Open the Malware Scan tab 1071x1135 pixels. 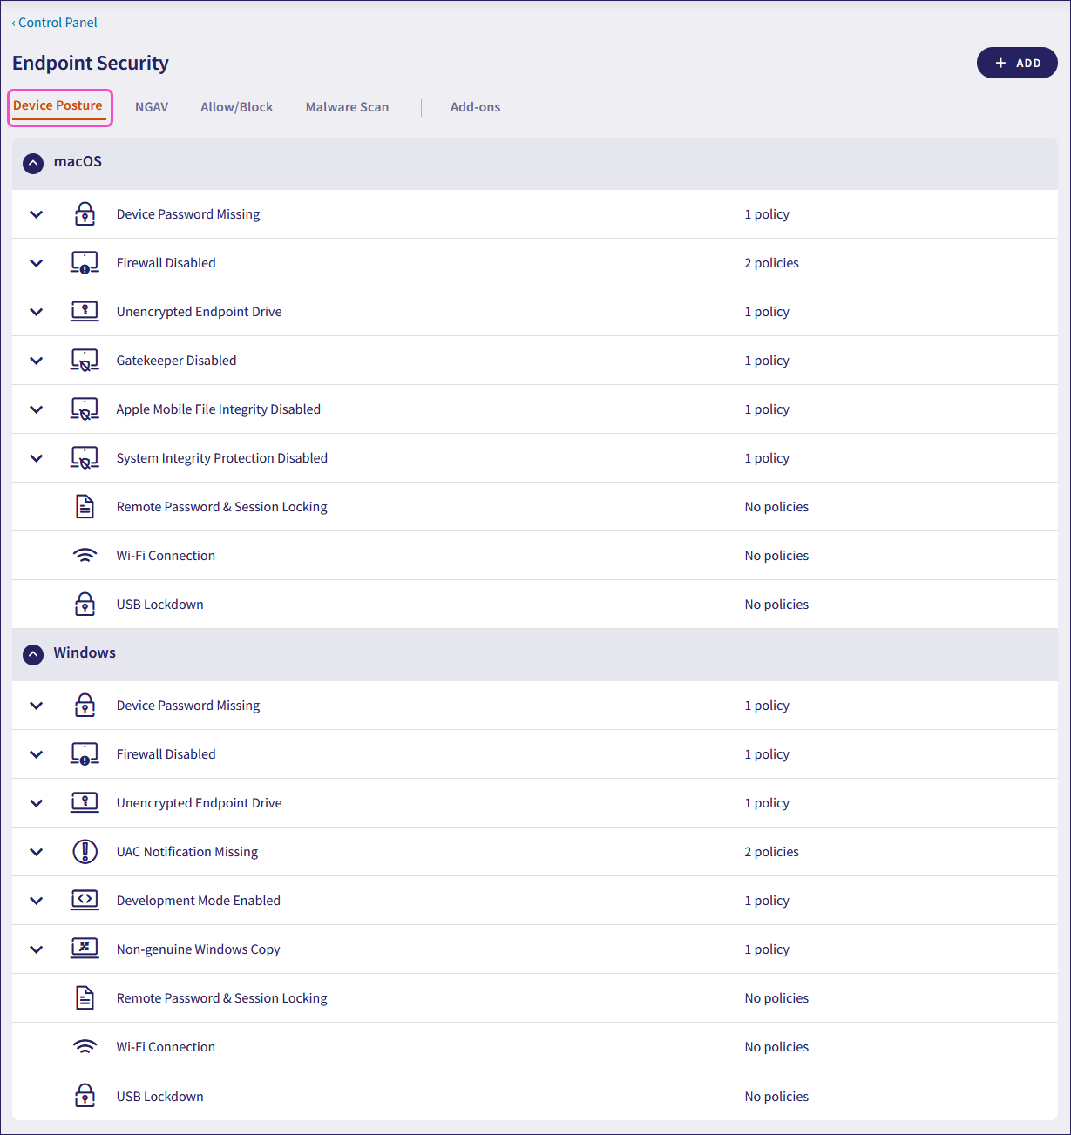click(x=347, y=107)
